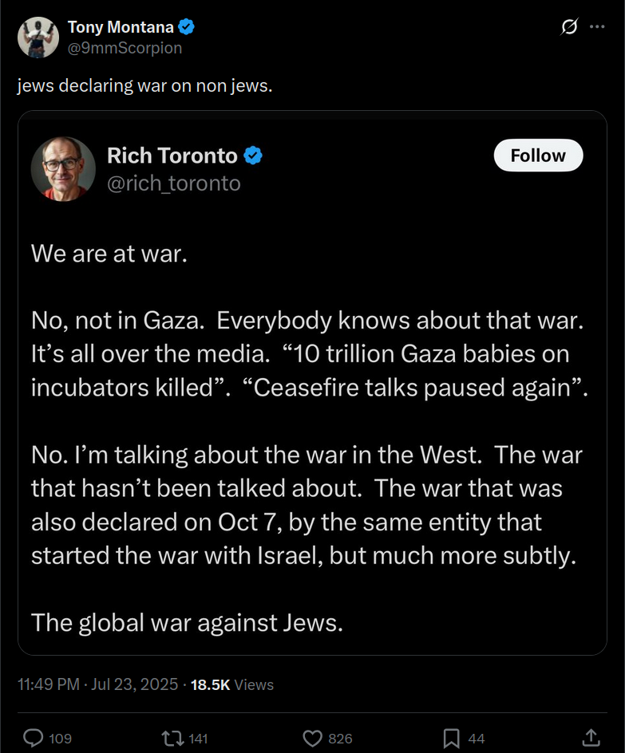
Task: Bookmark this tweet
Action: pyautogui.click(x=451, y=738)
